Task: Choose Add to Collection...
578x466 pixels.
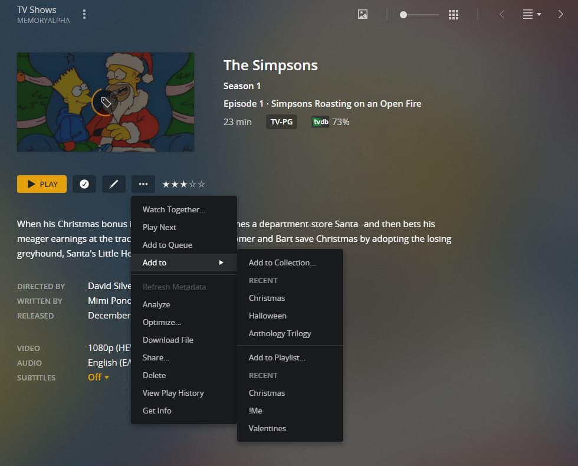Action: pos(290,262)
